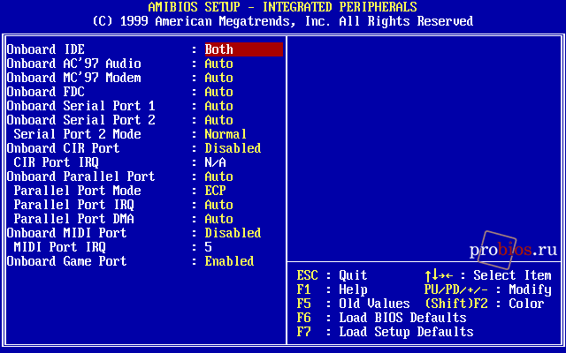Select Auto value for Onboard MC'97 Modem
Viewport: 566px width, 353px height.
[x=218, y=78]
